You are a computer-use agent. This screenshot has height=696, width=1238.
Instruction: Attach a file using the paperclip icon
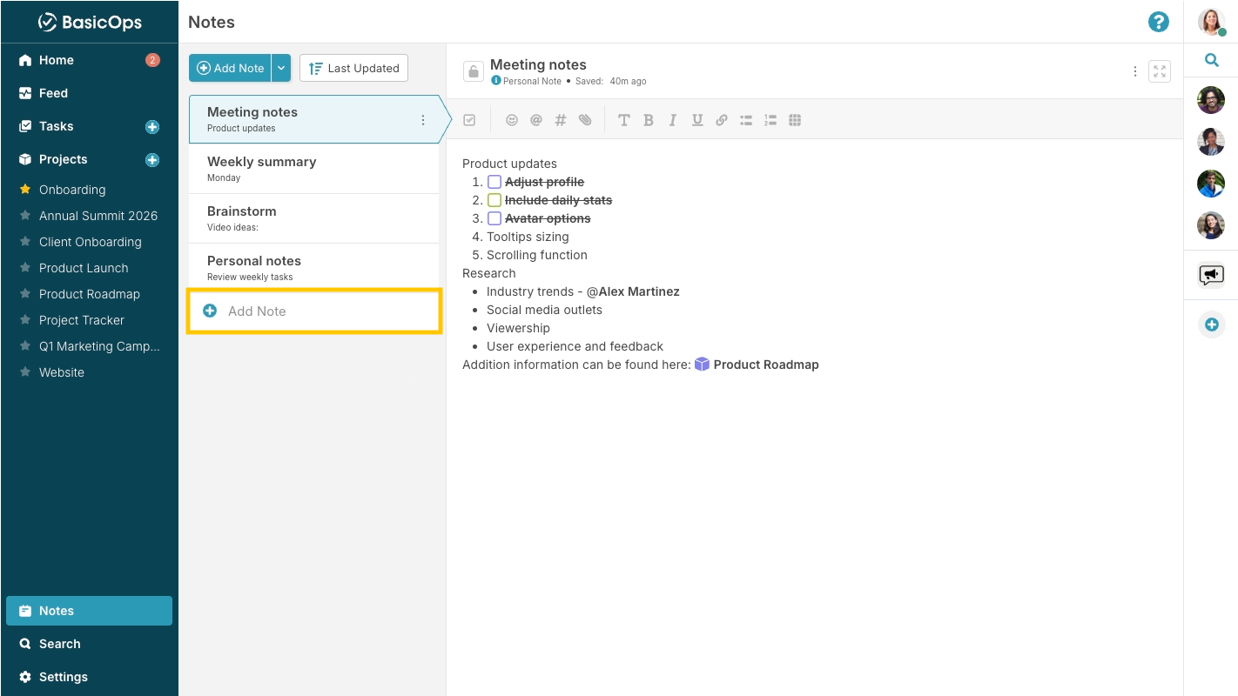(585, 121)
